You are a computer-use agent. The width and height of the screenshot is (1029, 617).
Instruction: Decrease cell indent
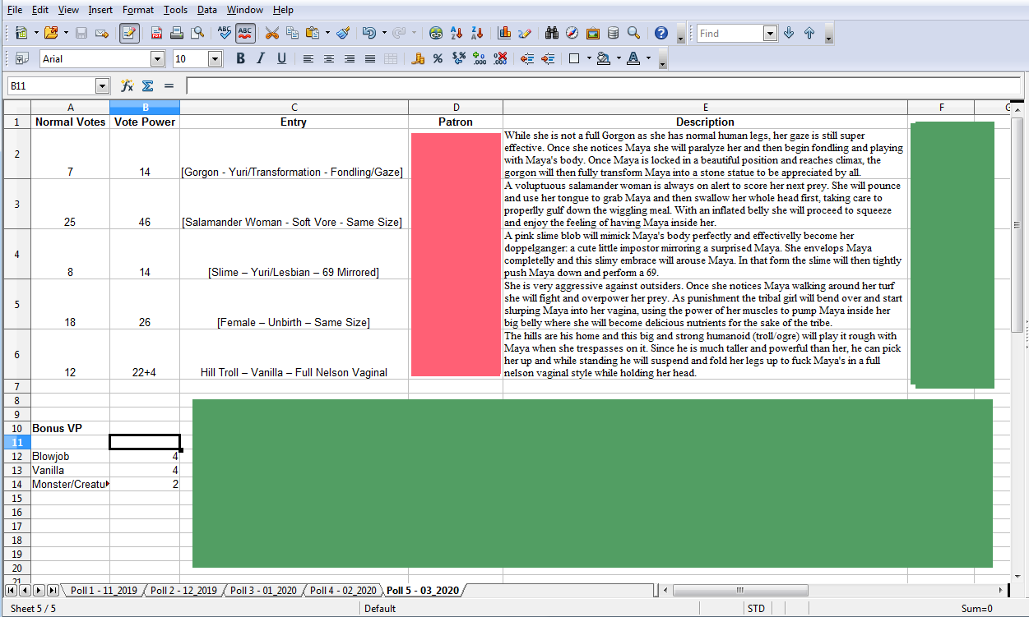[x=527, y=58]
